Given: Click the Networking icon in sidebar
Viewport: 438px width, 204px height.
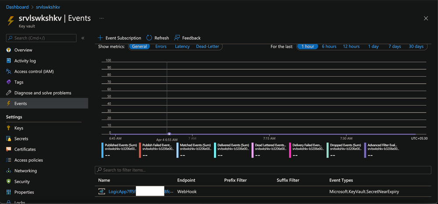Looking at the screenshot, I should coord(9,171).
